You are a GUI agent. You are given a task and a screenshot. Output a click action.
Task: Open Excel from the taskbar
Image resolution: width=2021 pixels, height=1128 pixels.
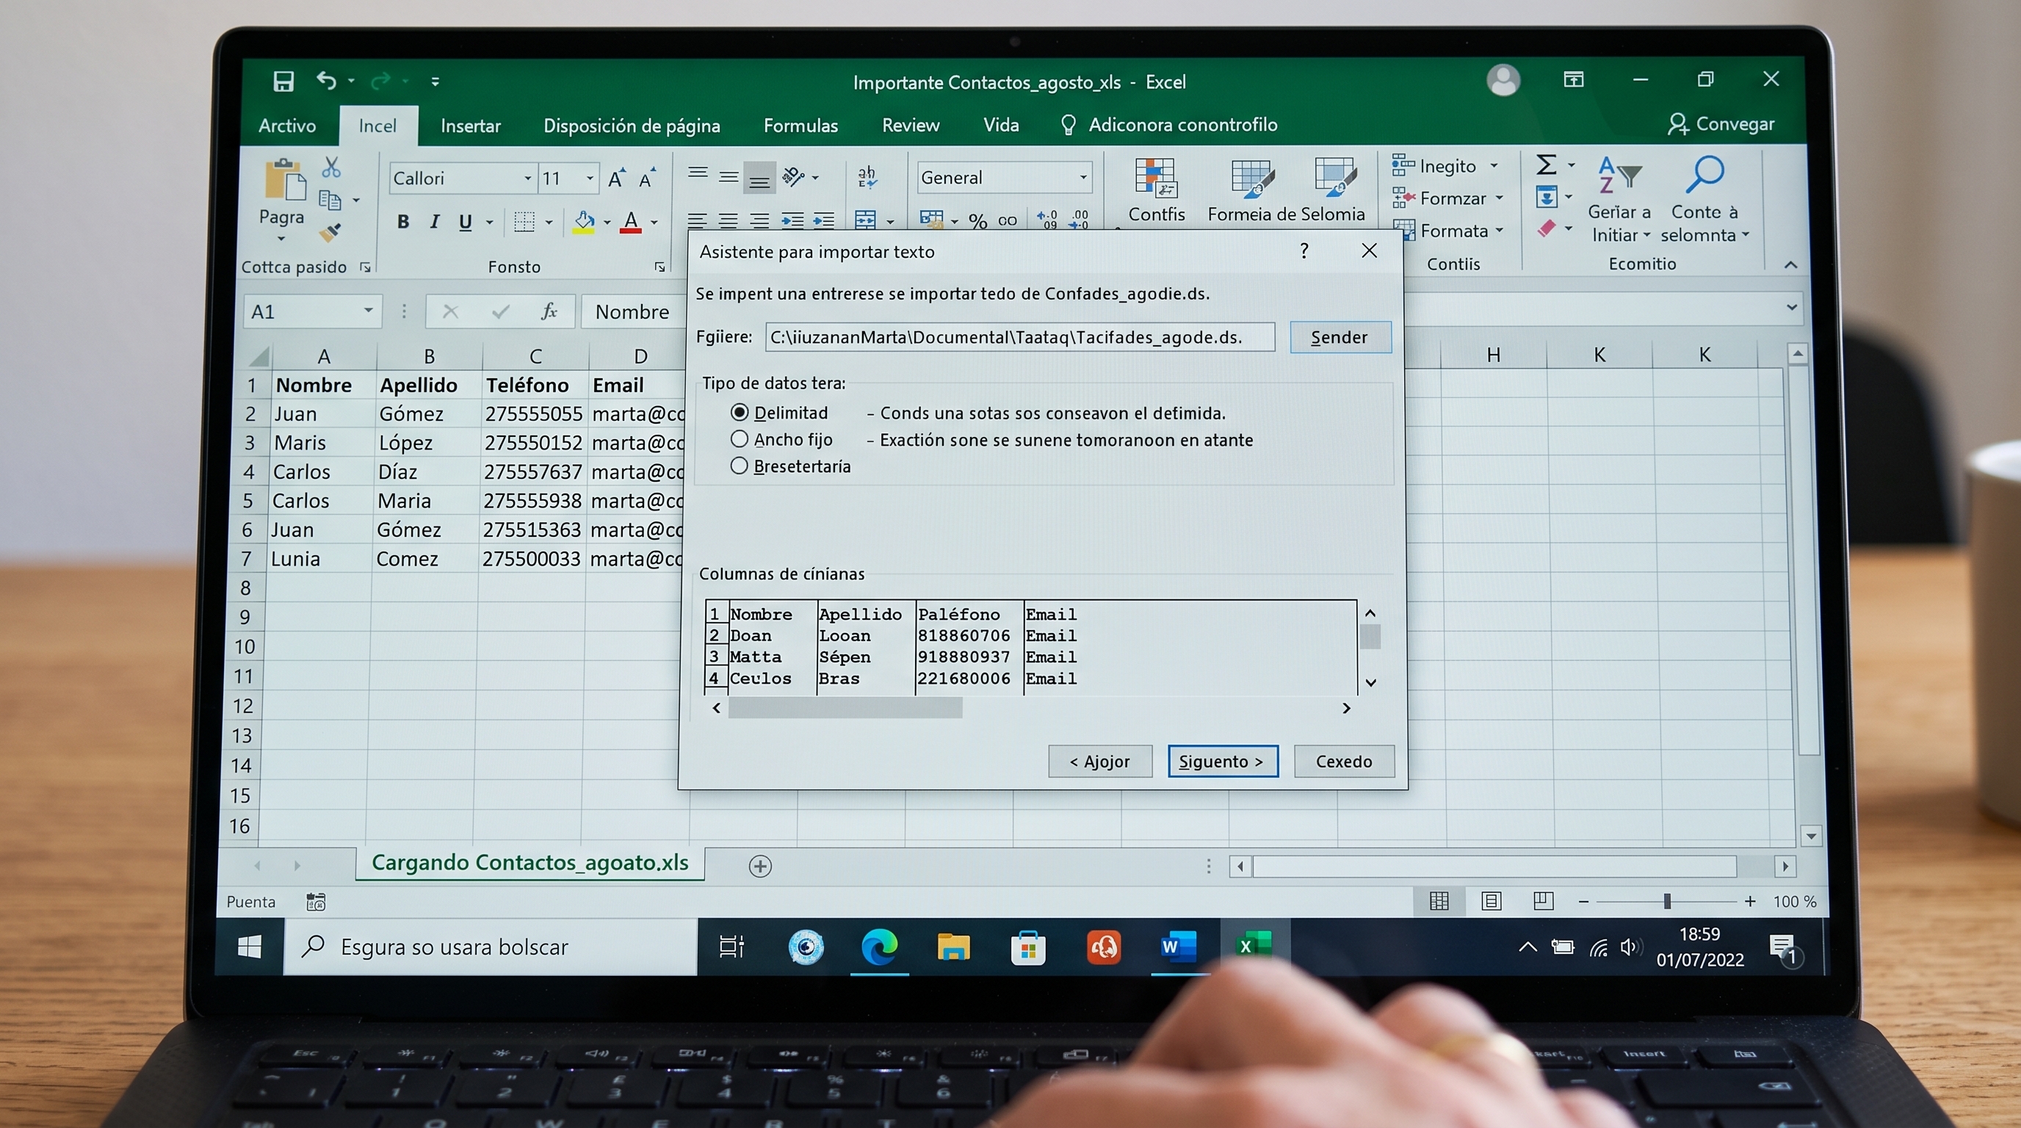(x=1254, y=946)
